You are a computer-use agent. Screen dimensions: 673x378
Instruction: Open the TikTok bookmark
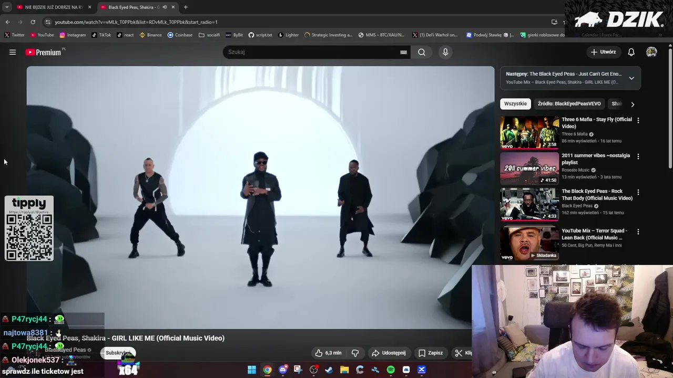pyautogui.click(x=101, y=35)
